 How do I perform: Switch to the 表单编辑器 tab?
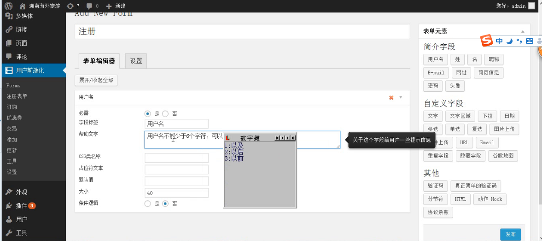(x=99, y=61)
